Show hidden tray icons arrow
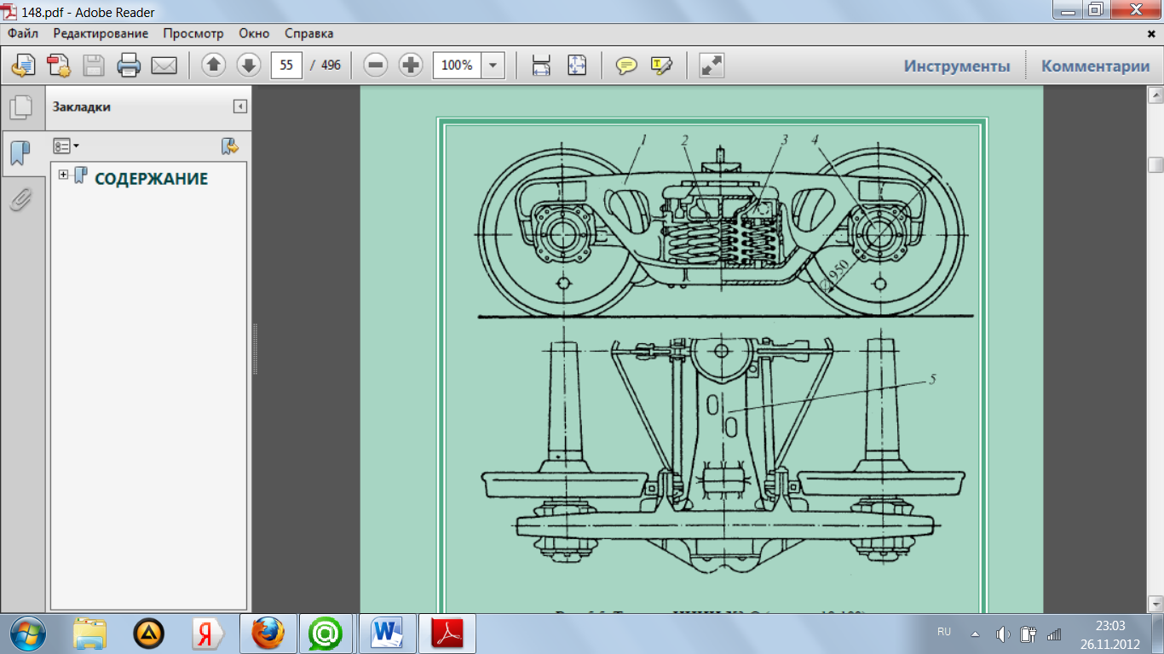1164x654 pixels. pos(975,634)
